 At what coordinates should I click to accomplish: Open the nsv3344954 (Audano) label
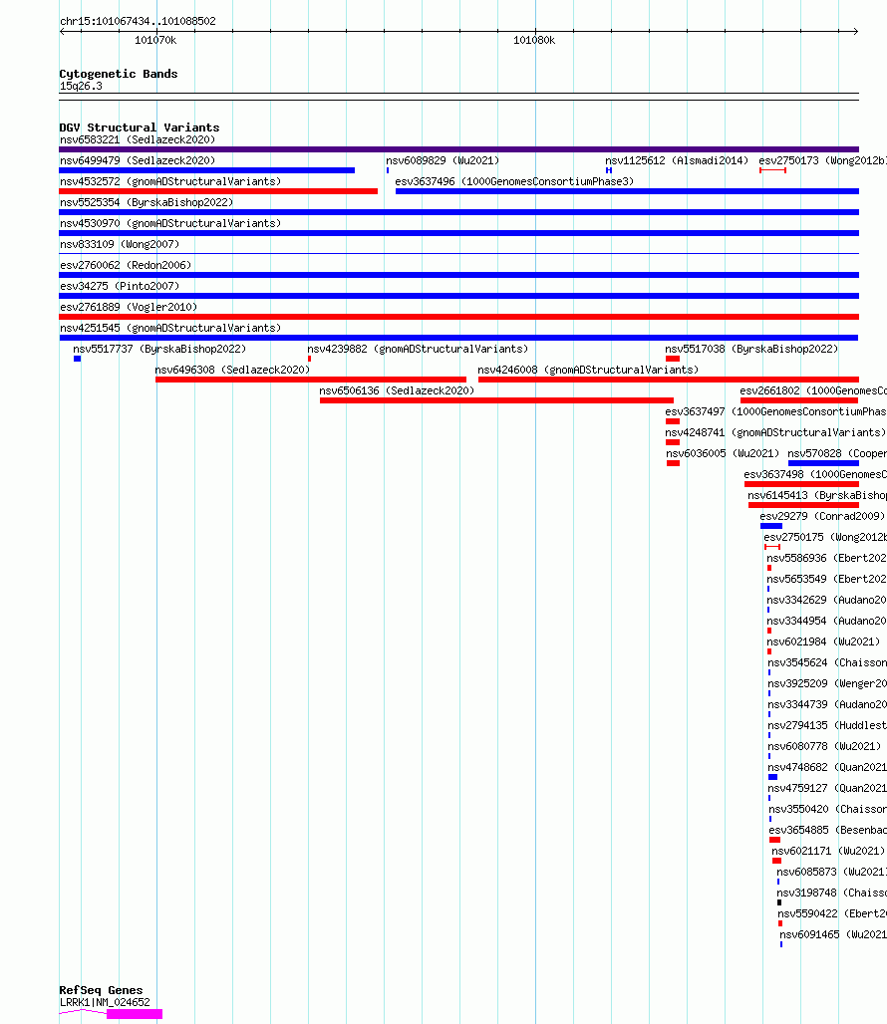click(827, 621)
